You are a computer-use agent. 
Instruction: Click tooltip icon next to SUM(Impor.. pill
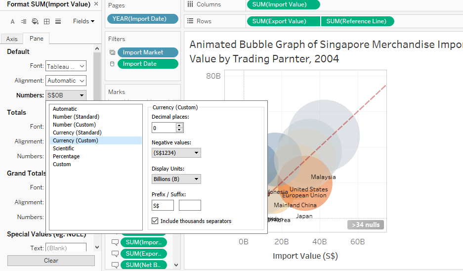[x=115, y=242]
